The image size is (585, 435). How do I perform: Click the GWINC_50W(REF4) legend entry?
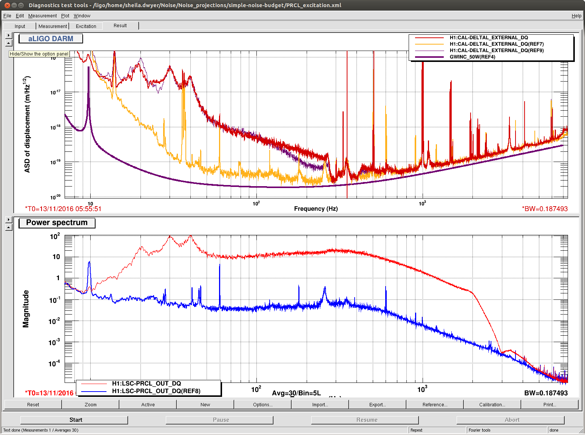pos(472,57)
